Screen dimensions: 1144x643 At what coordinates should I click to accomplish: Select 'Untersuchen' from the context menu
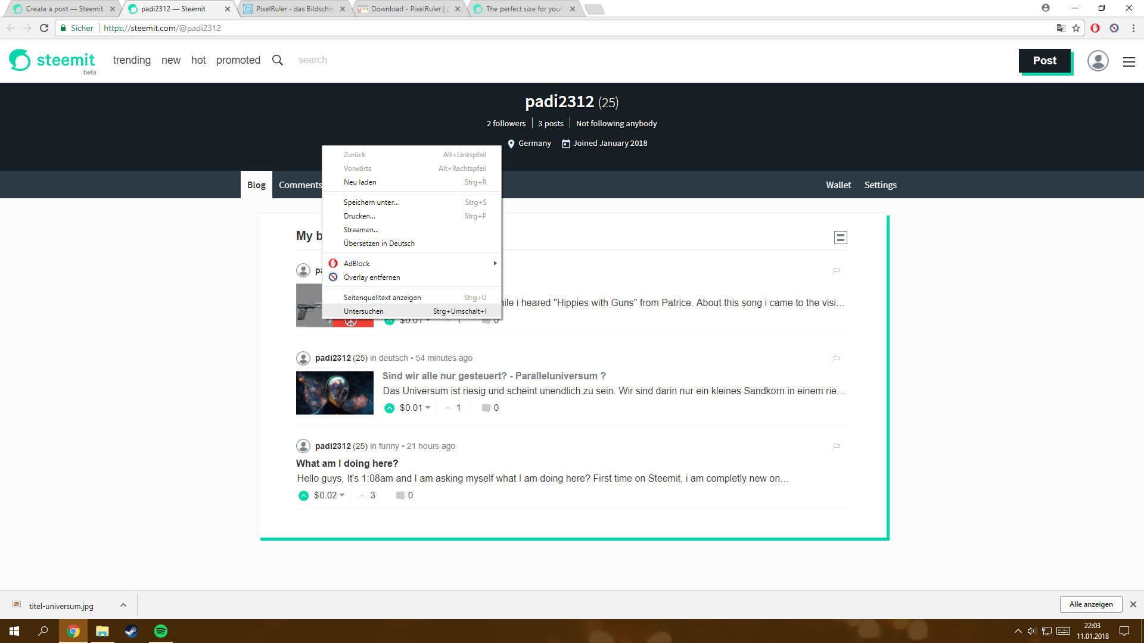click(x=363, y=311)
